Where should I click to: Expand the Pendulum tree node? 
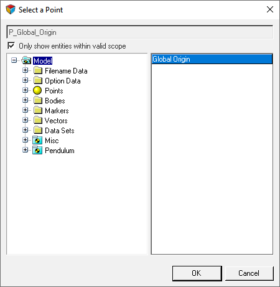point(26,150)
